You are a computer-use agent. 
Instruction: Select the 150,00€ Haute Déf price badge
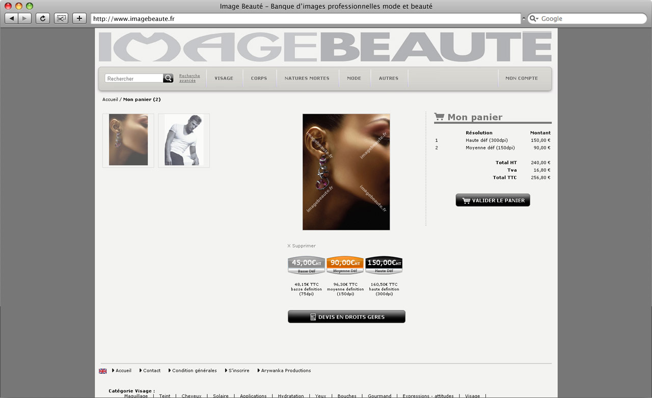click(384, 266)
